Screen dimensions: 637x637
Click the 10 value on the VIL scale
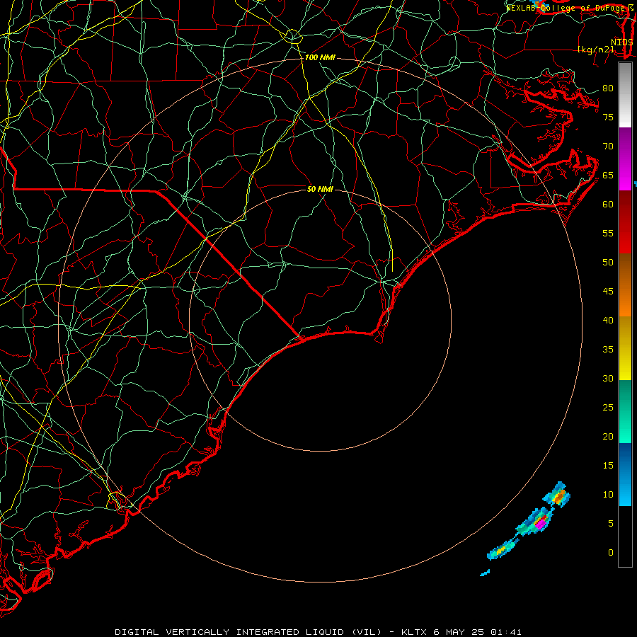pos(608,495)
